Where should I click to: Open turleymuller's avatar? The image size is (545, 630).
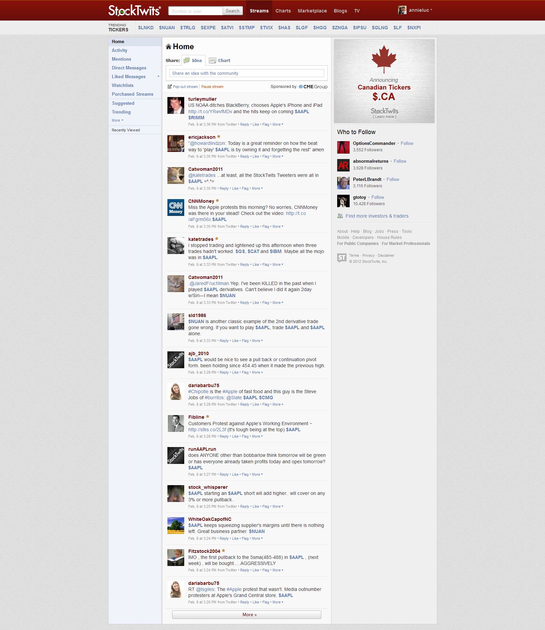point(176,105)
